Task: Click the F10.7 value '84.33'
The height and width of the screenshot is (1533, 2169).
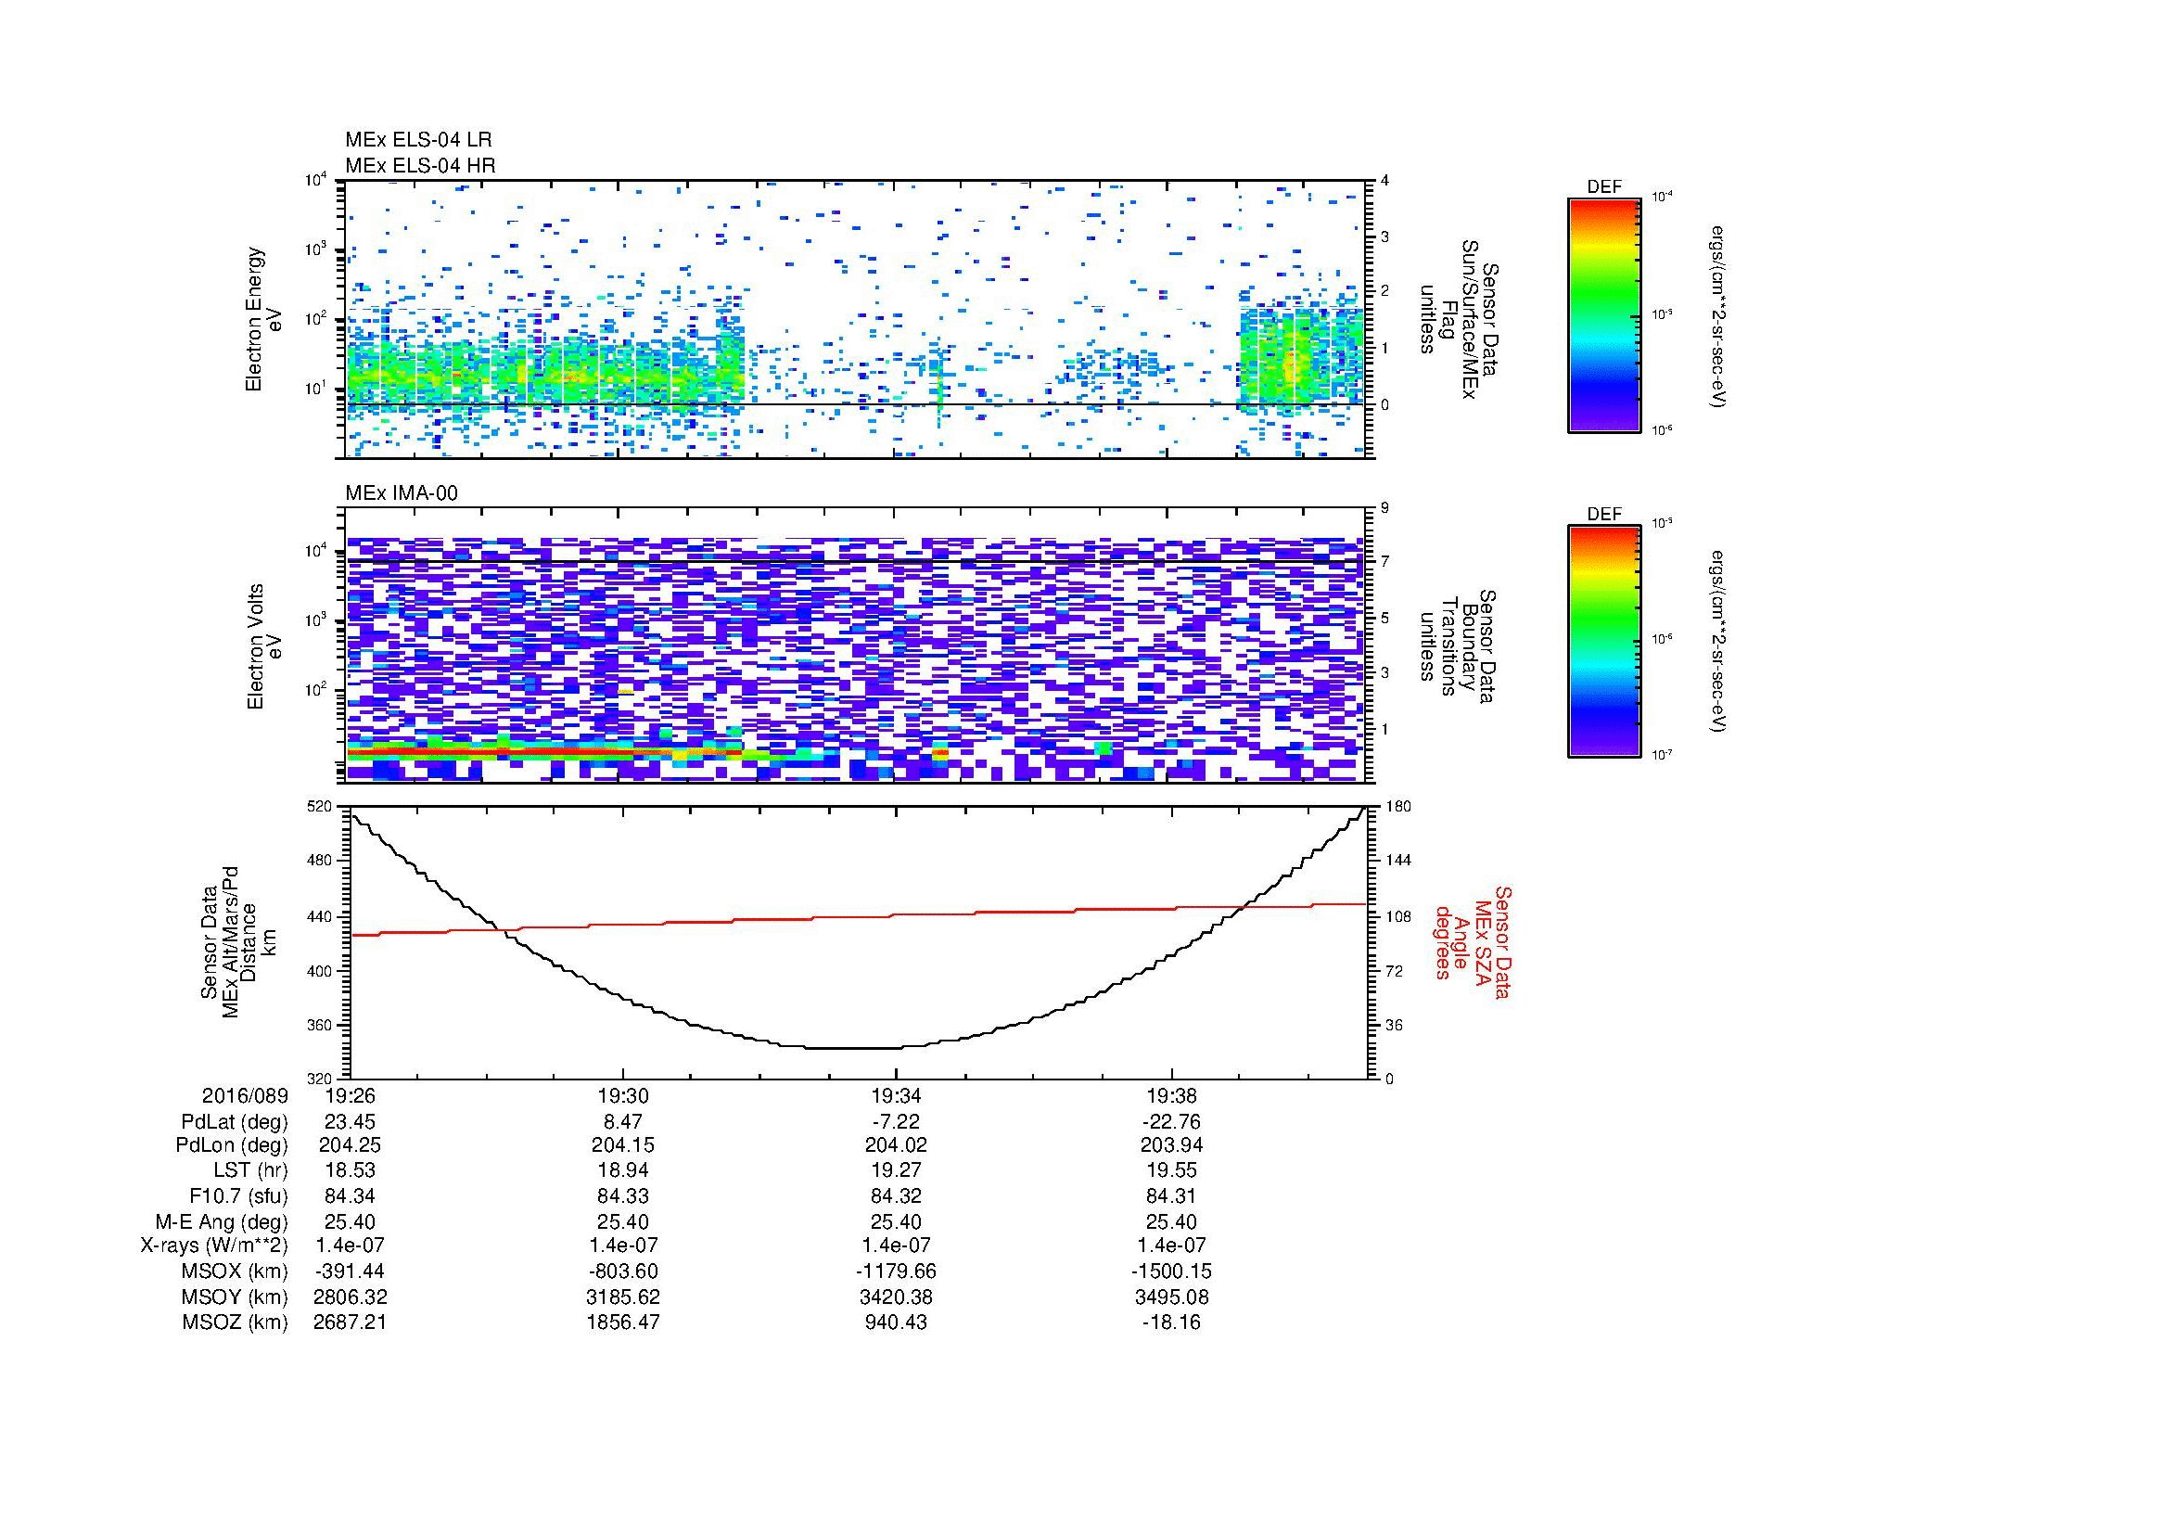Action: (x=622, y=1195)
